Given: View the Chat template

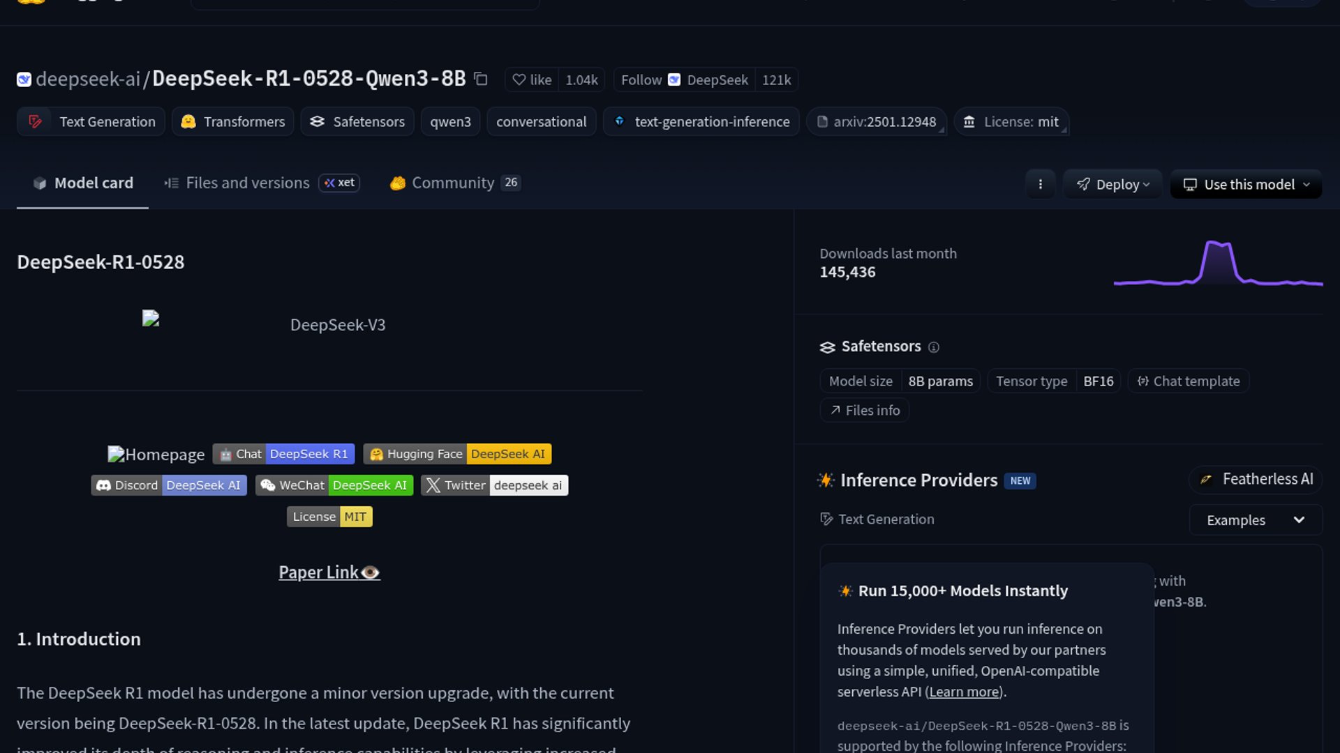Looking at the screenshot, I should pos(1188,381).
